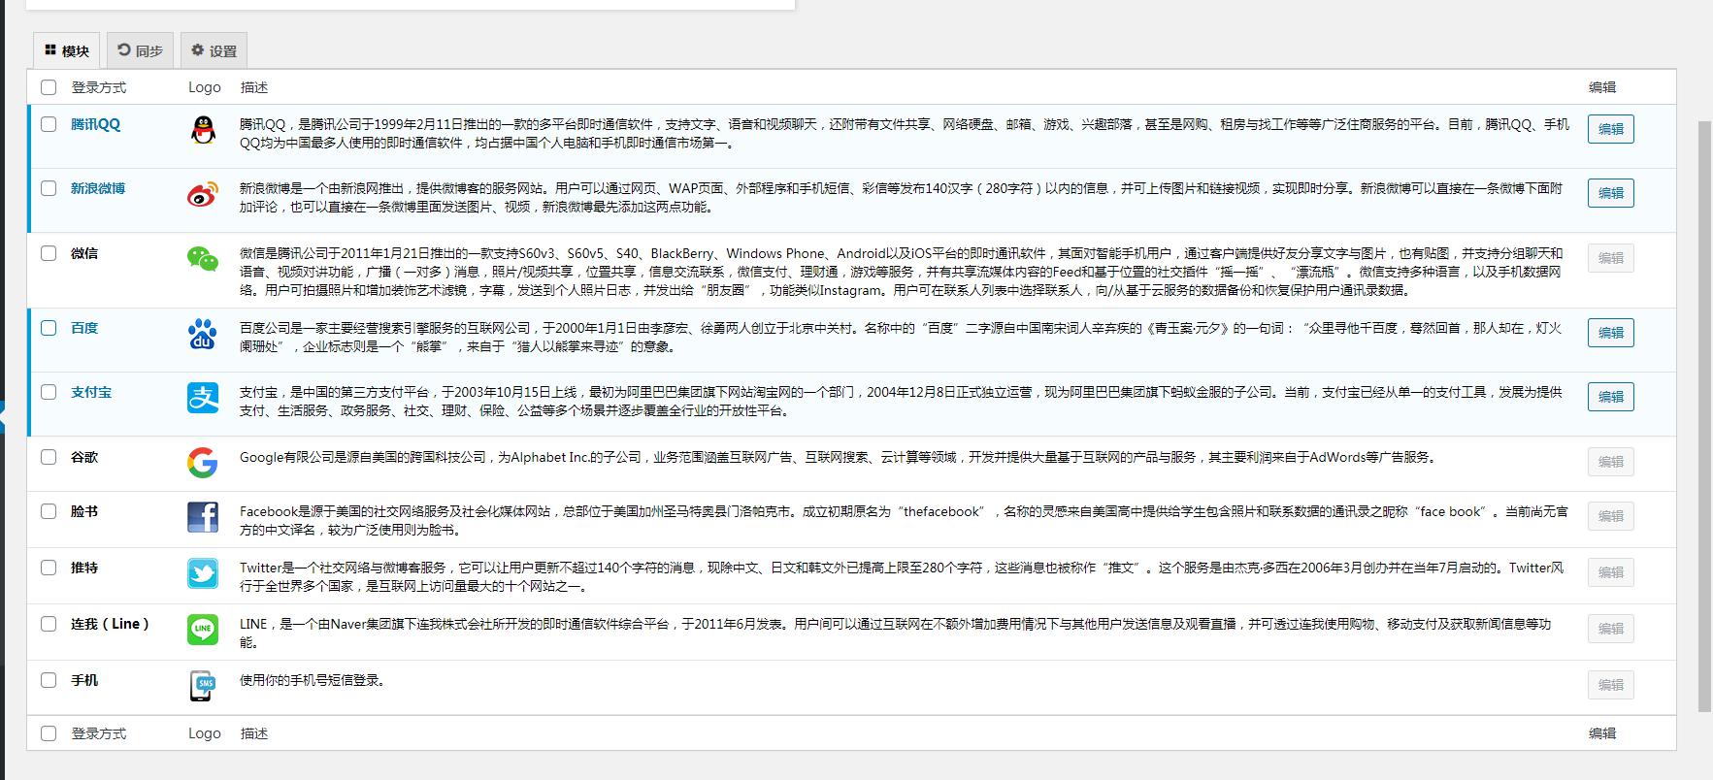The height and width of the screenshot is (780, 1713).
Task: Check the 手机 row checkbox
Action: click(49, 680)
